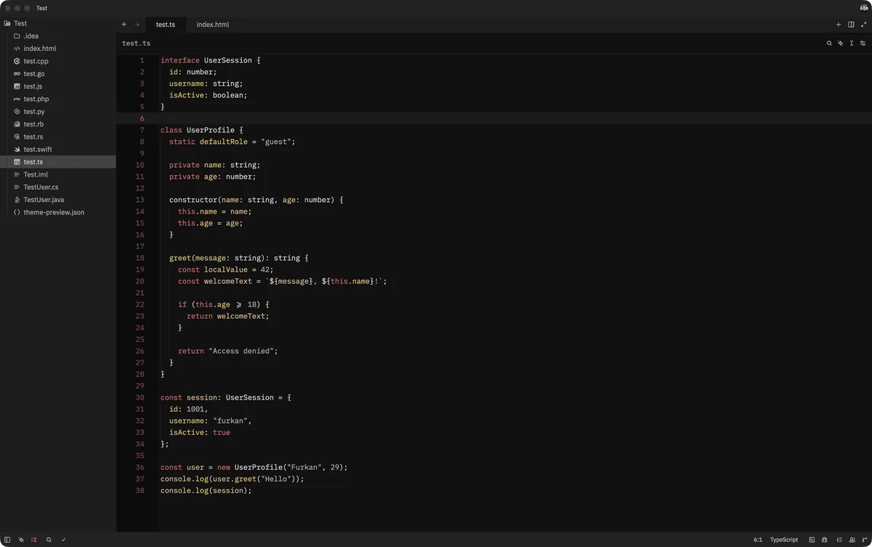
Task: Toggle the project panel icon in status bar
Action: 7,540
